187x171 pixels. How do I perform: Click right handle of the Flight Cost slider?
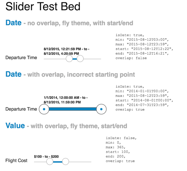point(65,161)
